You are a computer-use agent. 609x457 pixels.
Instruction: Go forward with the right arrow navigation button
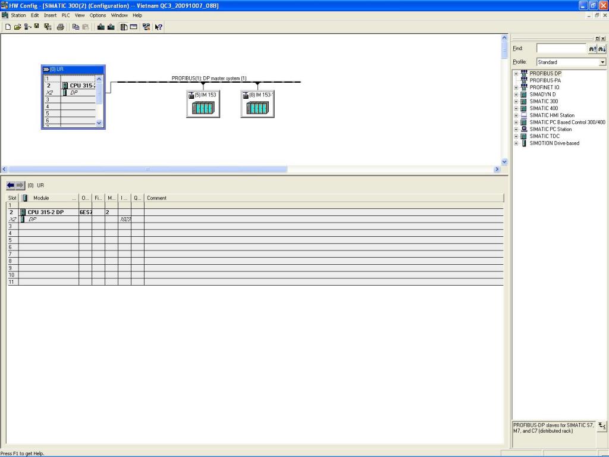[20, 186]
